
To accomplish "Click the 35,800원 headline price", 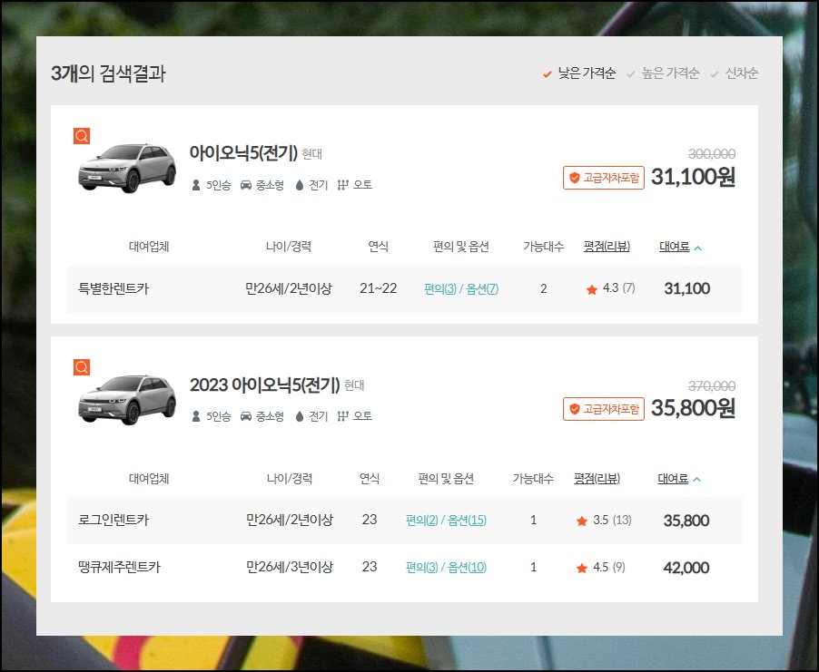I will pos(693,408).
